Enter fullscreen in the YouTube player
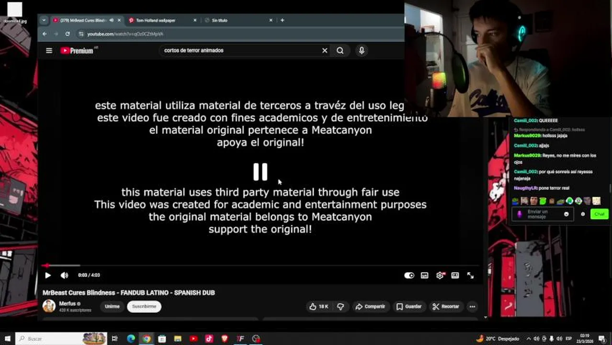612x345 pixels. 470,276
